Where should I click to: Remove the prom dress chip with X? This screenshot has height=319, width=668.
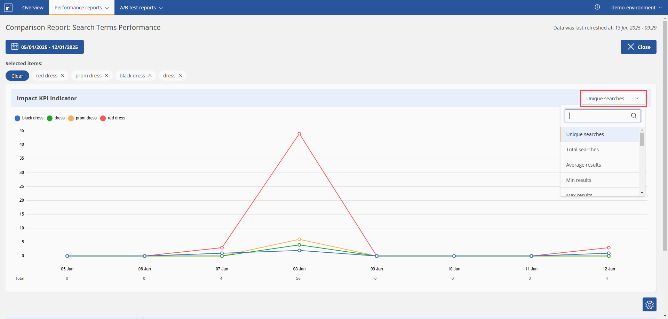point(106,75)
